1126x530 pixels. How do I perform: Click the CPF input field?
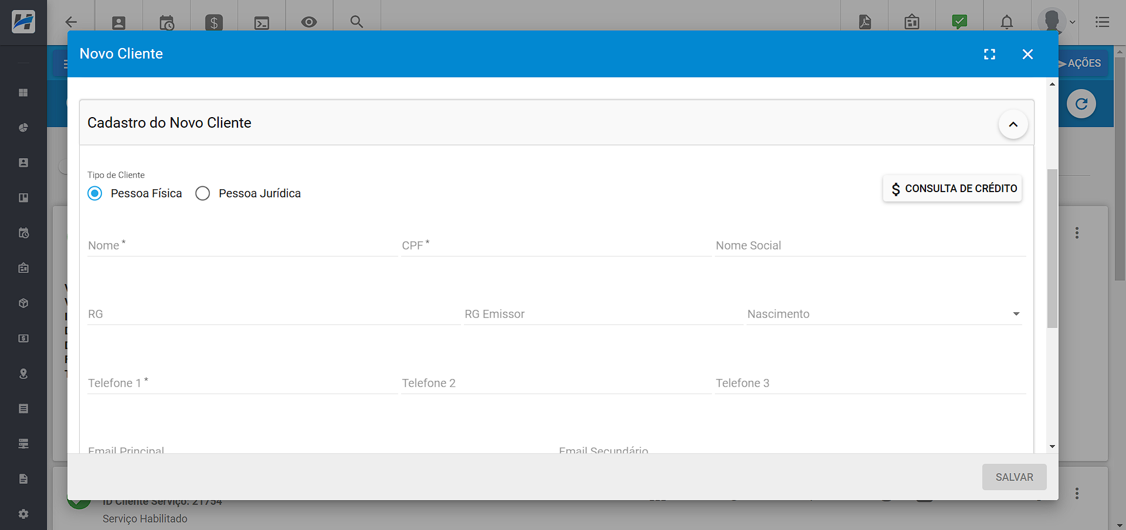556,245
